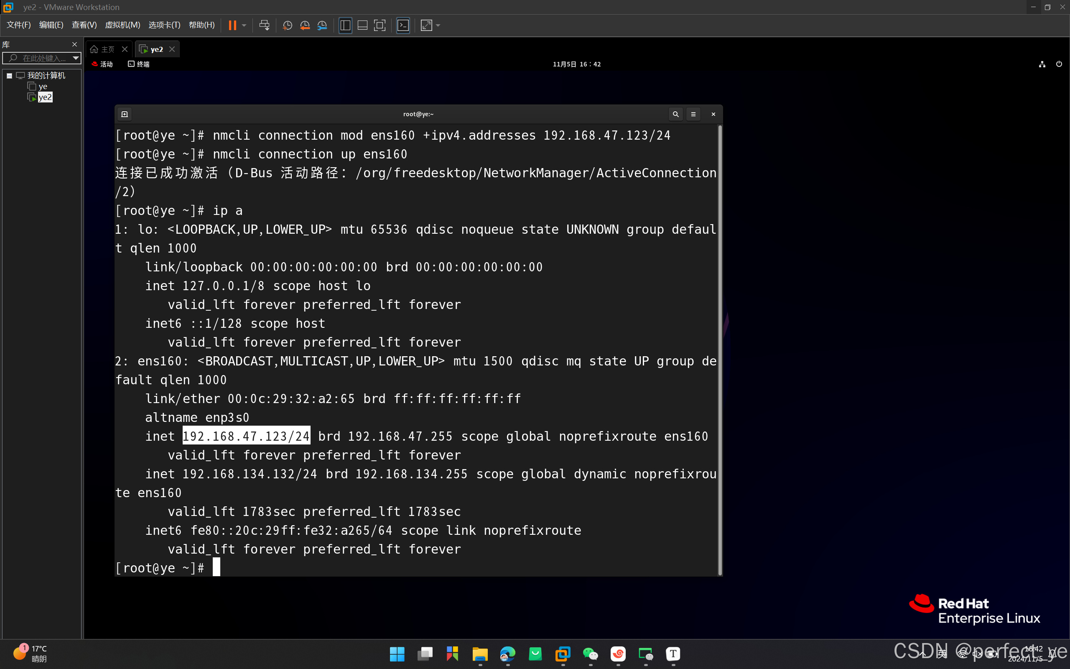Click the send Ctrl+Alt+Del icon
This screenshot has height=669, width=1070.
click(x=265, y=25)
